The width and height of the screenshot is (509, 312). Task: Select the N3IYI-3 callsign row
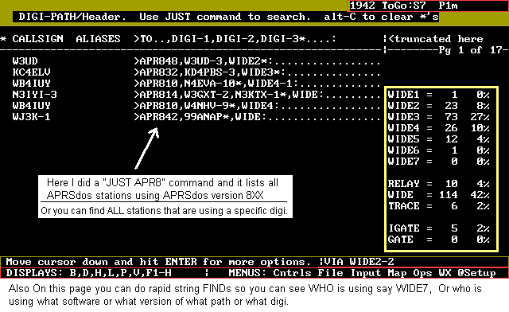196,95
